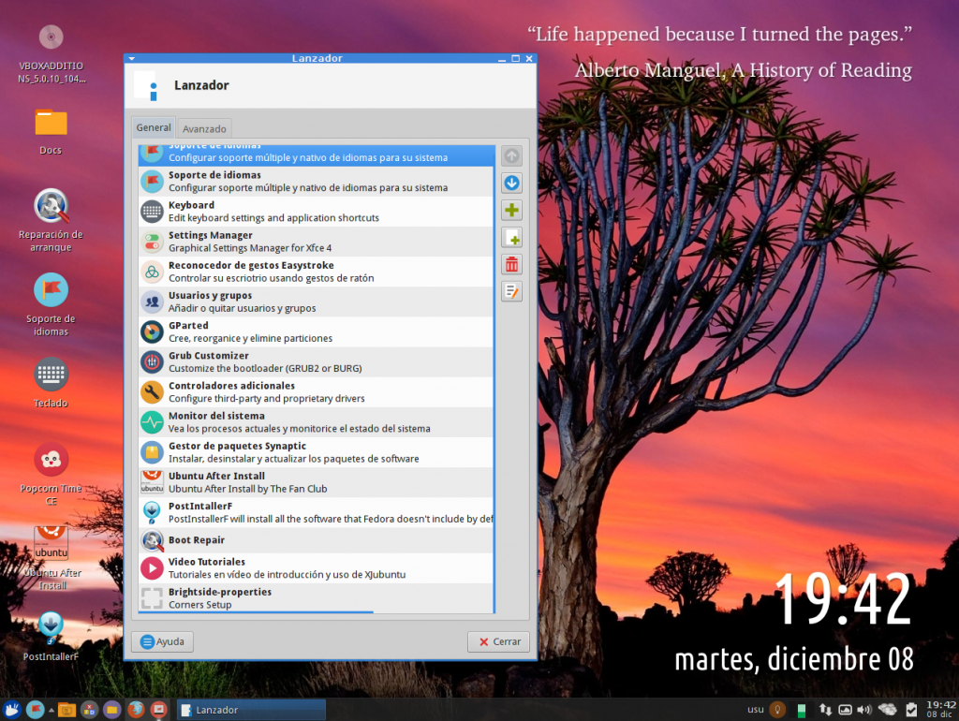The image size is (959, 721).
Task: Click the list horizontal scrollbar
Action: click(x=256, y=611)
